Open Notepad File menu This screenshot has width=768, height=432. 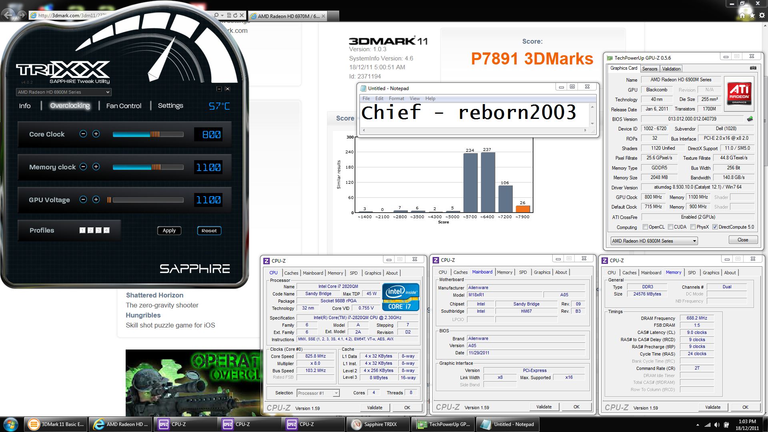366,98
